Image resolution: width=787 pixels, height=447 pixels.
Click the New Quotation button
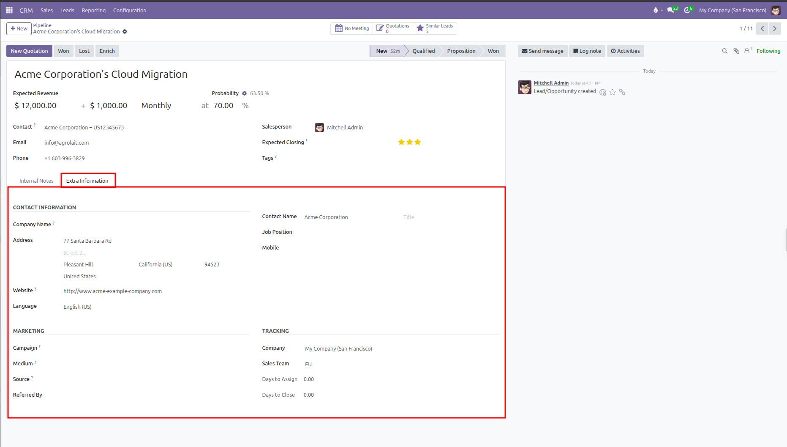[29, 51]
